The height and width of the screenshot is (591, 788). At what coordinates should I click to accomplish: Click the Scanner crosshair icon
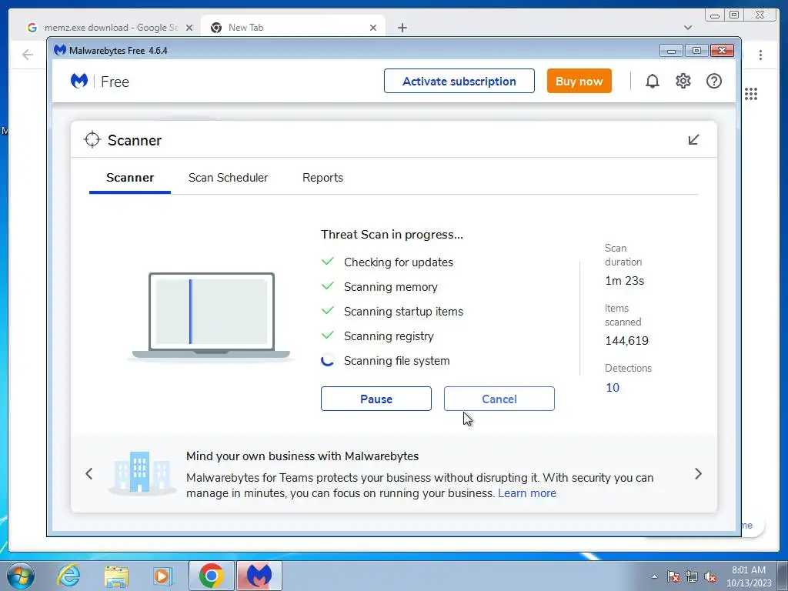[92, 140]
